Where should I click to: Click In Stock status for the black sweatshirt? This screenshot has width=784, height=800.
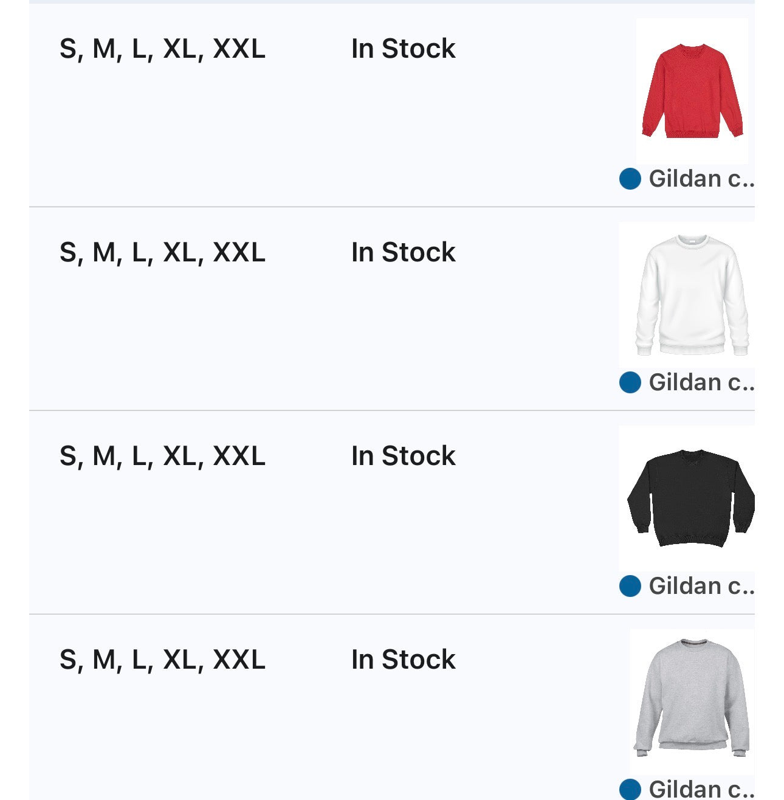point(403,457)
